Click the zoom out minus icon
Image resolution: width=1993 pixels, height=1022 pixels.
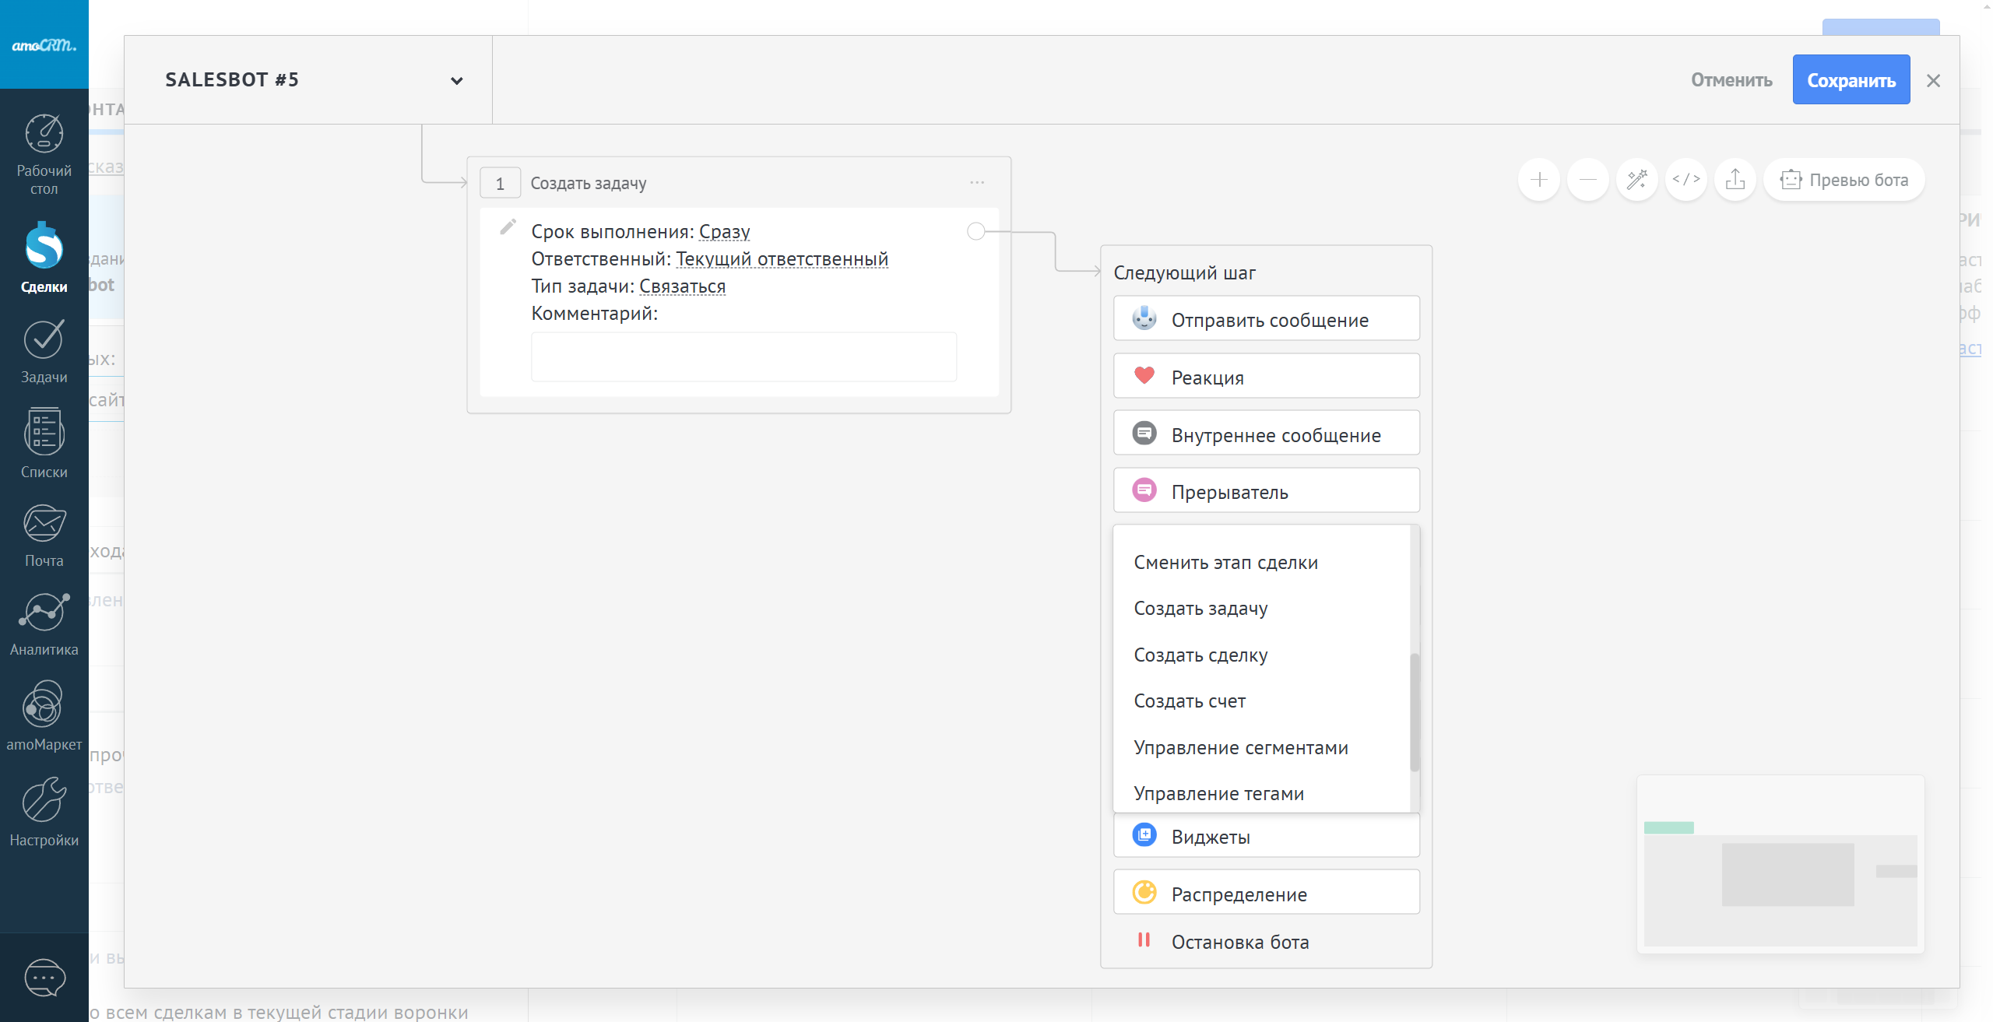pyautogui.click(x=1587, y=180)
